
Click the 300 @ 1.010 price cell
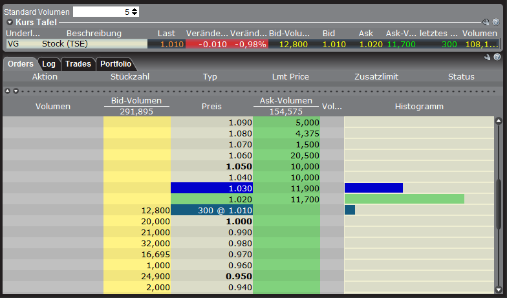point(211,210)
